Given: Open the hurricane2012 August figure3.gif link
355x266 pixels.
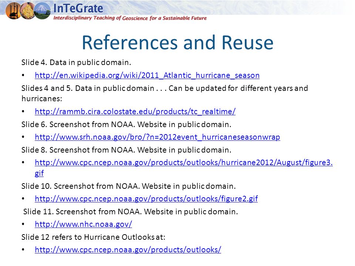Looking at the screenshot, I should pyautogui.click(x=184, y=168).
